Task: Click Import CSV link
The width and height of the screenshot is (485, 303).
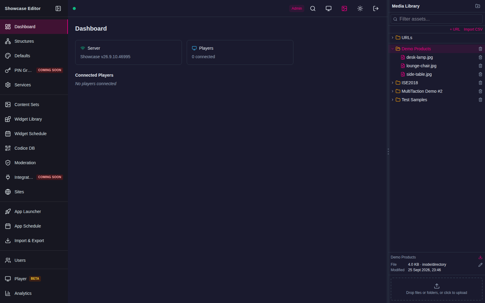Action: (x=473, y=29)
